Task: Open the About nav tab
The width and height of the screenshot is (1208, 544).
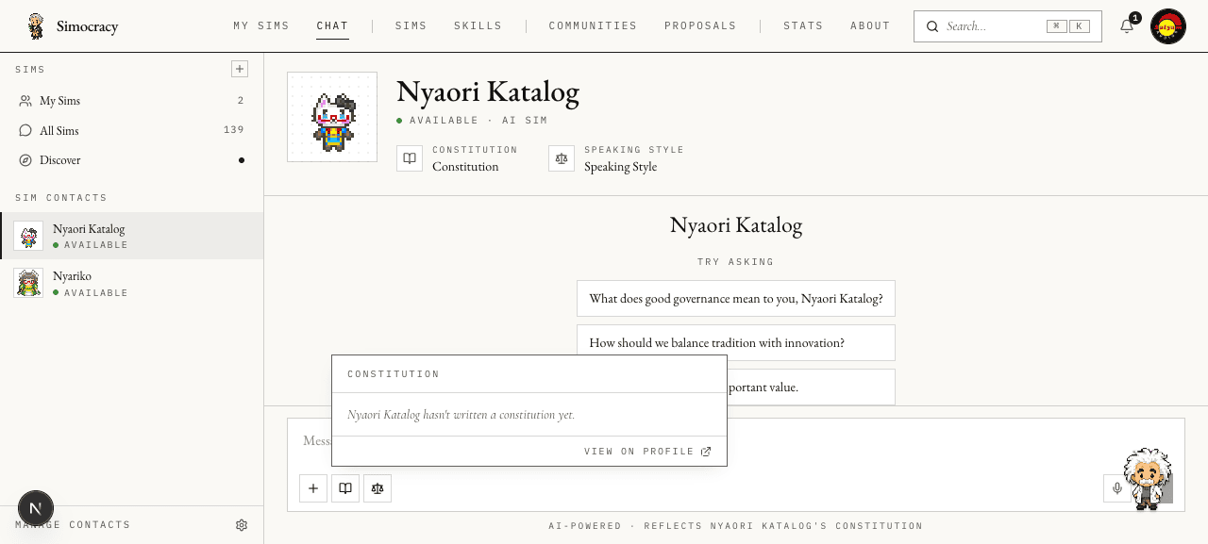Action: [870, 26]
